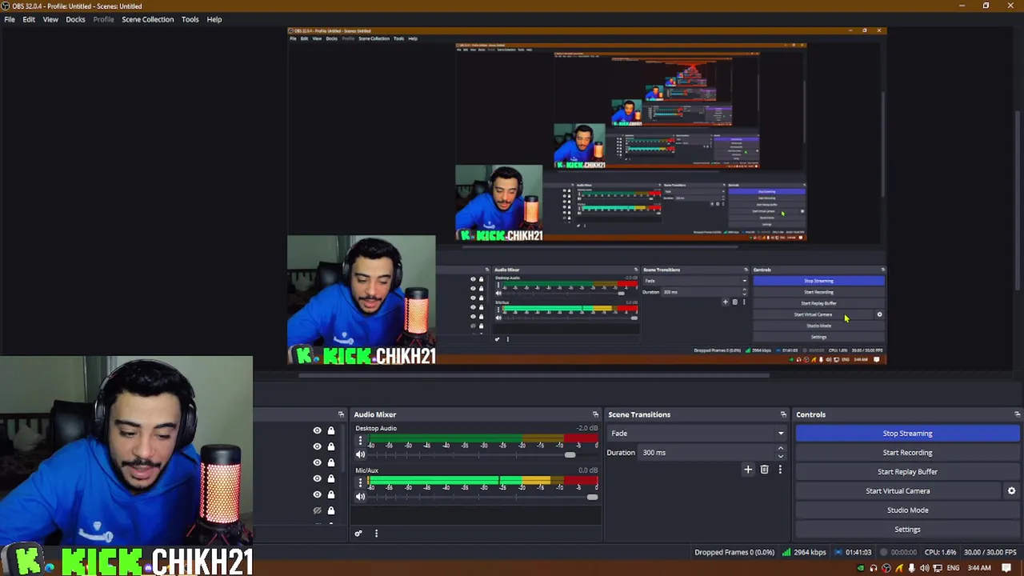This screenshot has width=1024, height=576.
Task: Select the large webcam source in preview
Action: (362, 300)
